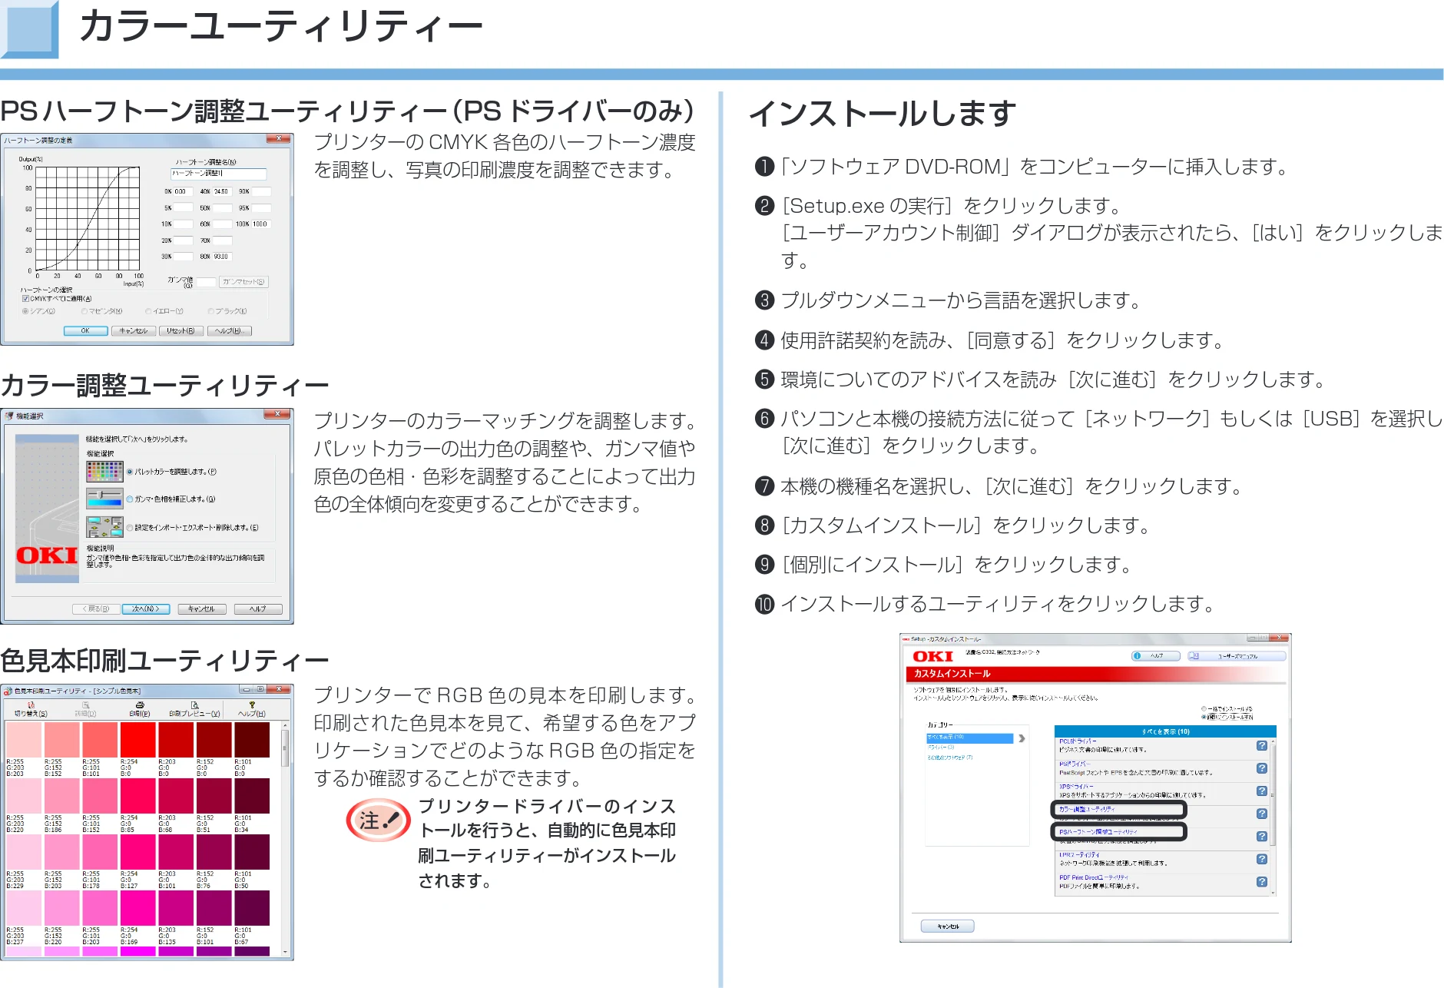Select ドライバー (3) category in installer
The height and width of the screenshot is (988, 1444).
click(x=941, y=747)
